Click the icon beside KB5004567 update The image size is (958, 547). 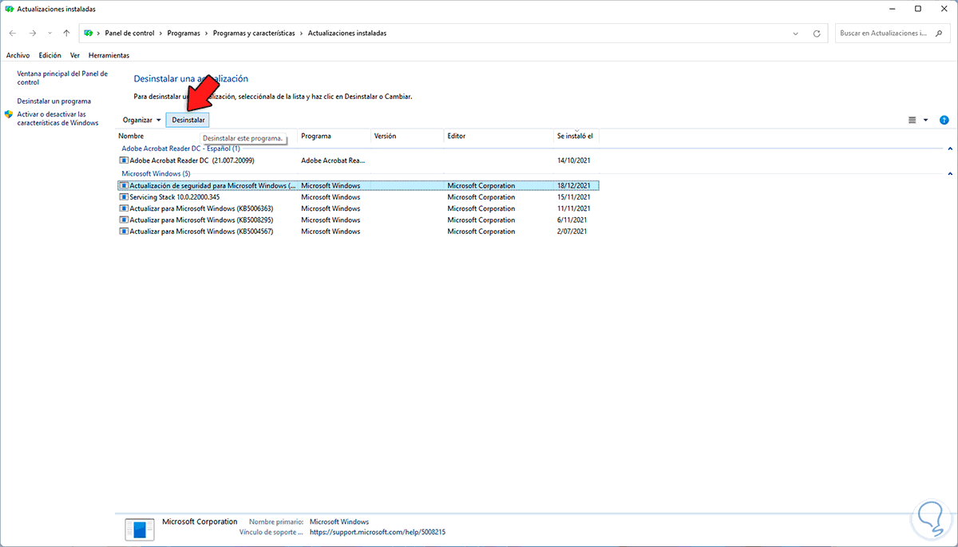pos(124,232)
